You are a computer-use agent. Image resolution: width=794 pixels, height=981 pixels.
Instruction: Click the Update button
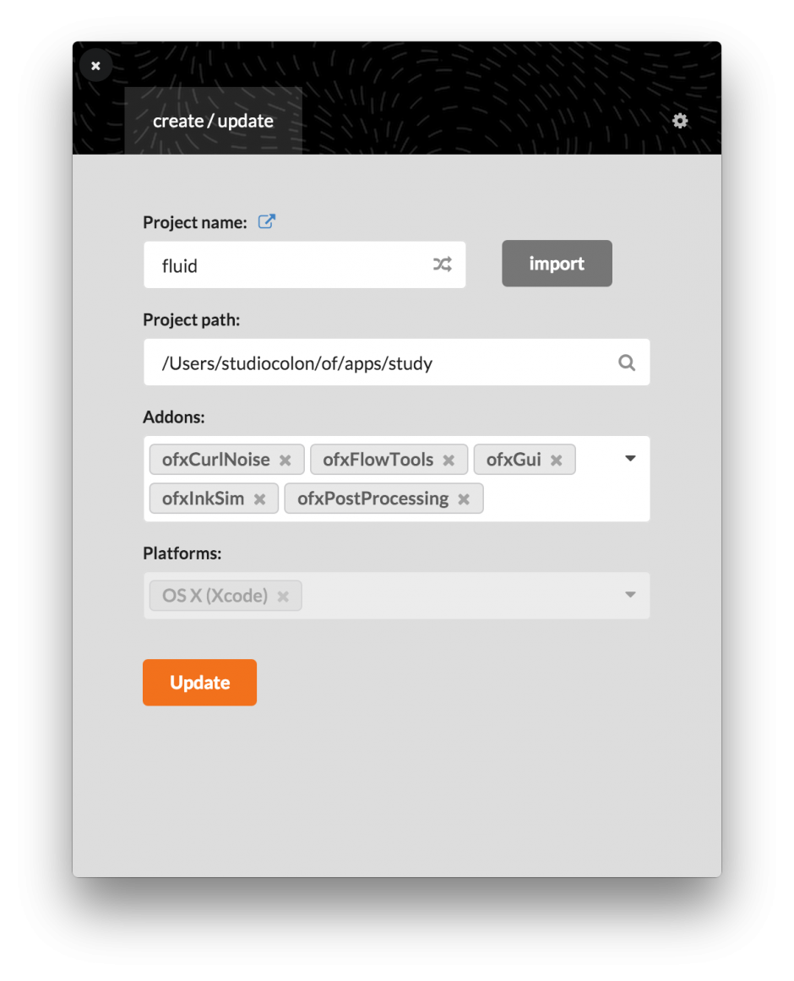click(x=199, y=682)
